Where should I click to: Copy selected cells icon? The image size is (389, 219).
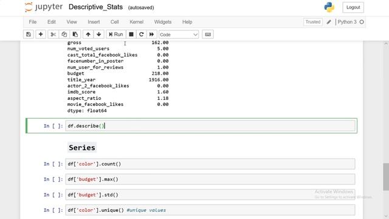(64, 35)
